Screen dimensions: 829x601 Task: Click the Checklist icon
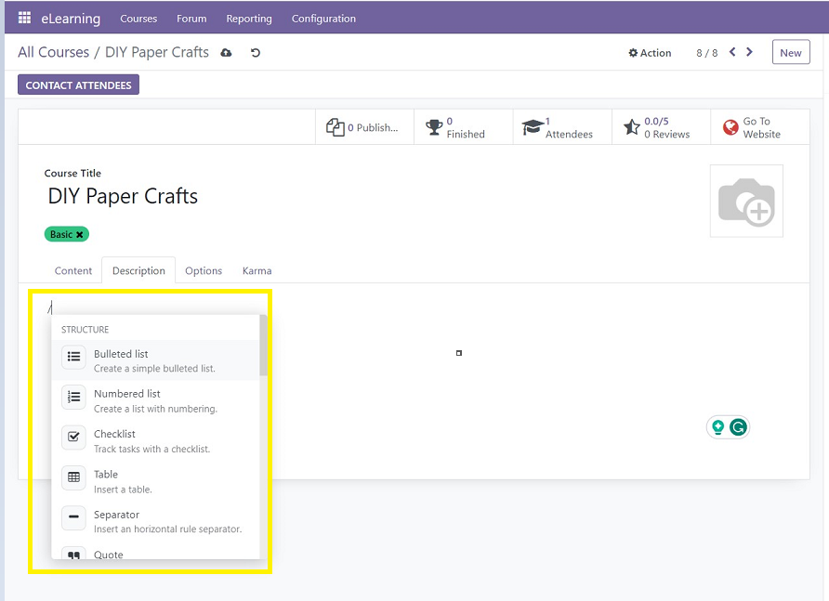point(73,438)
